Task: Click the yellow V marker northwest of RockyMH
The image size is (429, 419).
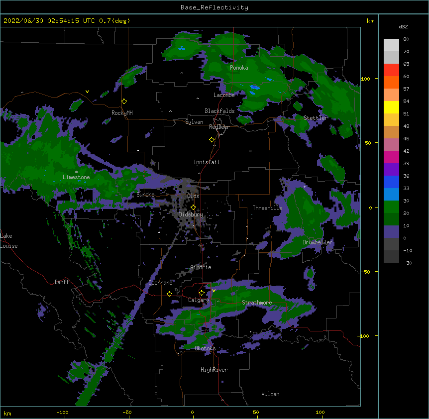Action: [x=87, y=92]
